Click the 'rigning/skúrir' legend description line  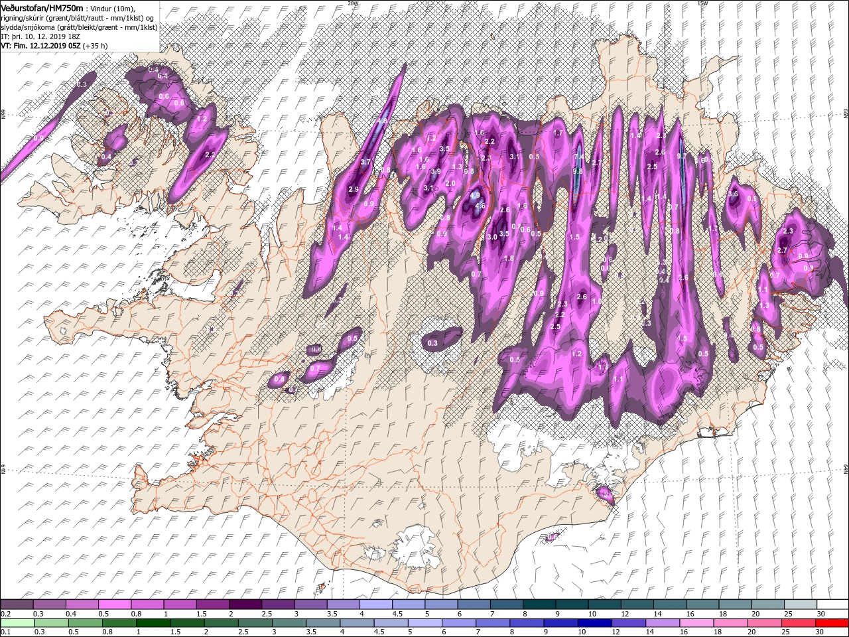coord(78,19)
